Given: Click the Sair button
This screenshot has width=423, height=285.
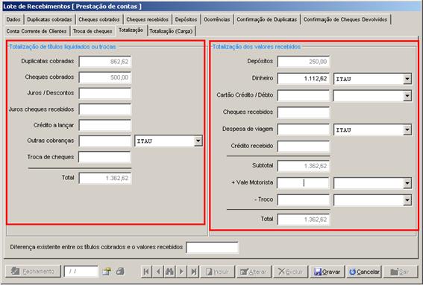Looking at the screenshot, I should click(401, 272).
